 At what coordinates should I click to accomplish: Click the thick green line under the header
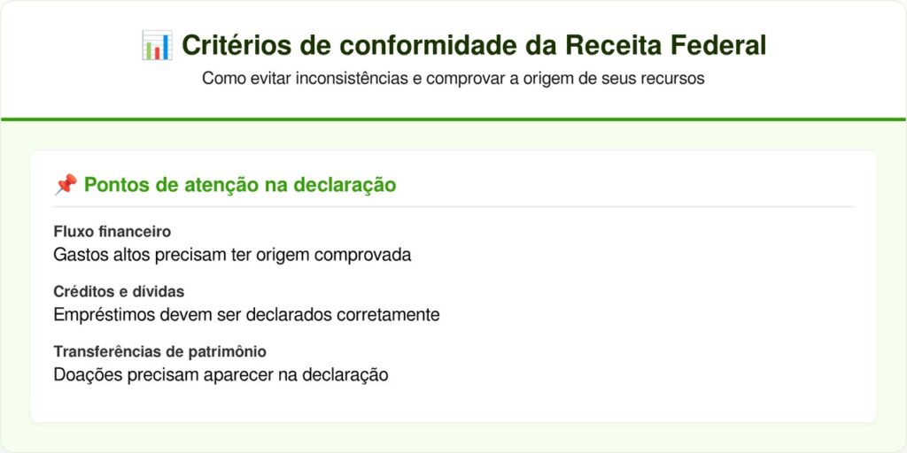coord(453,119)
